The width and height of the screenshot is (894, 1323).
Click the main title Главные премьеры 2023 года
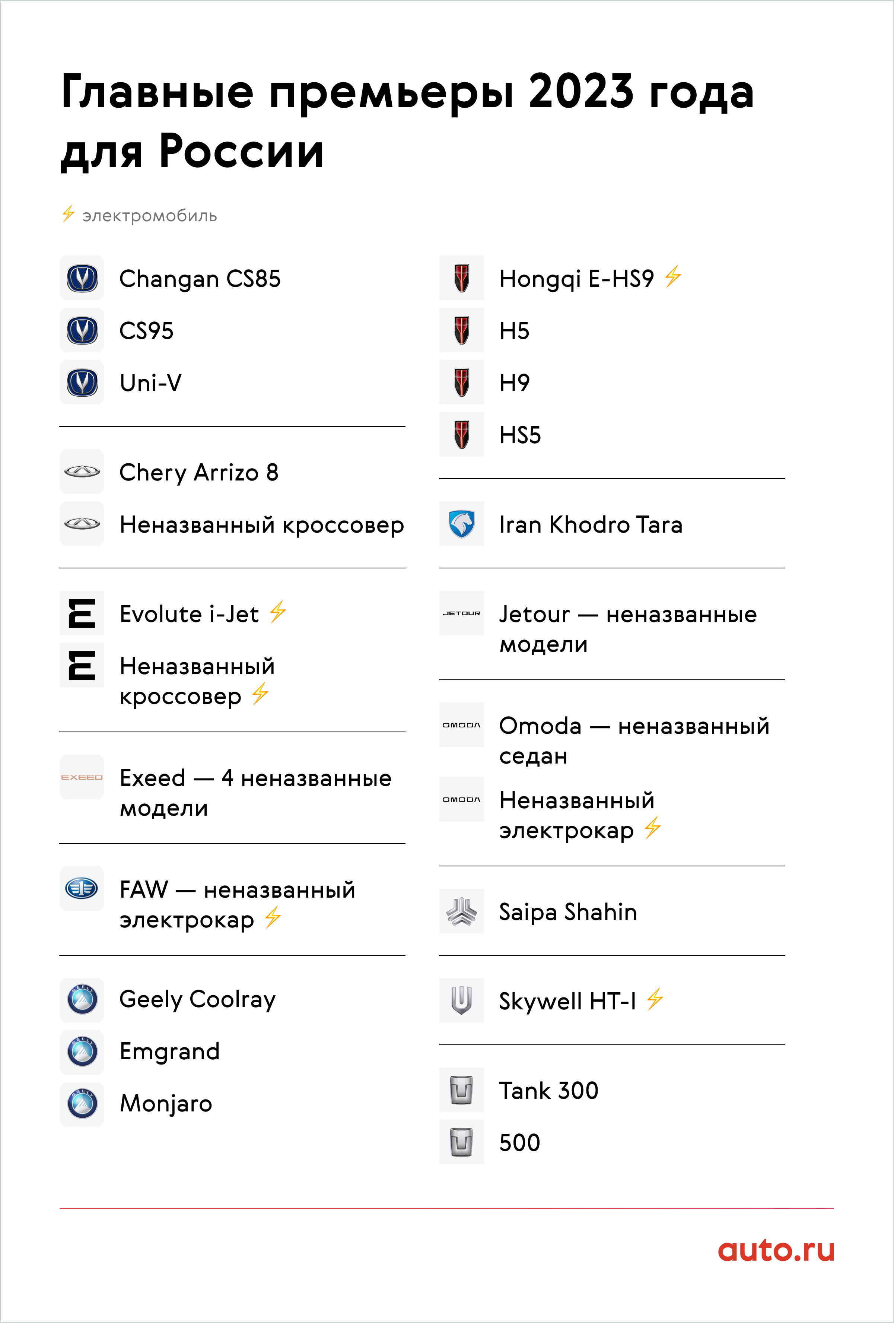pos(407,92)
